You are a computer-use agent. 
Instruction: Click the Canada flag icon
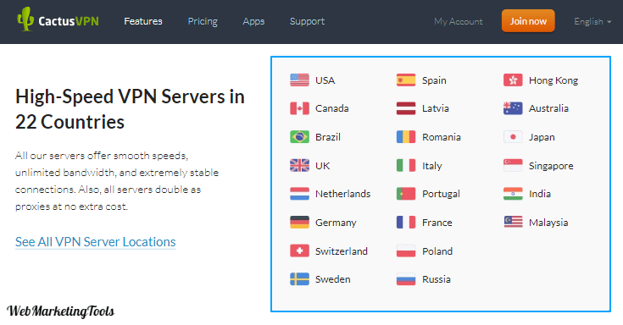coord(299,108)
